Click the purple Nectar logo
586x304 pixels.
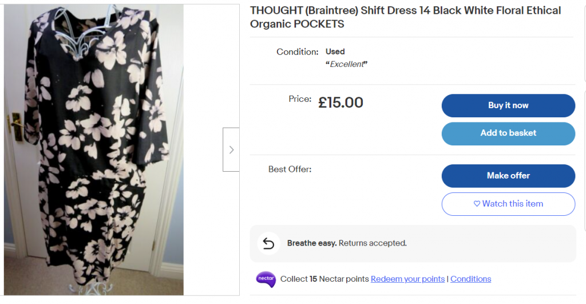click(x=266, y=279)
